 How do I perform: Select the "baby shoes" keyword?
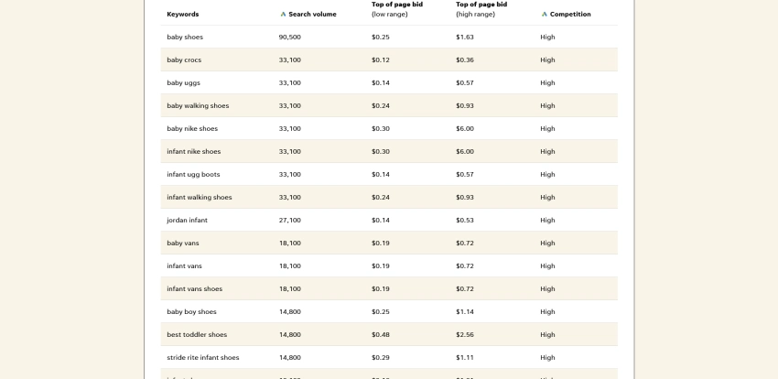[185, 38]
